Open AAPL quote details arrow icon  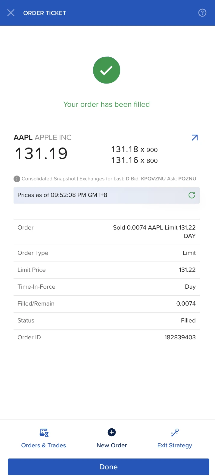coord(195,138)
